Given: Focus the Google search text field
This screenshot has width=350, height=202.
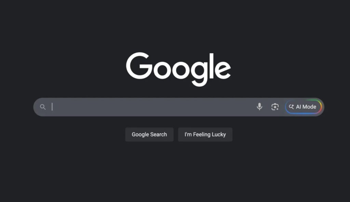Looking at the screenshot, I should (x=152, y=107).
